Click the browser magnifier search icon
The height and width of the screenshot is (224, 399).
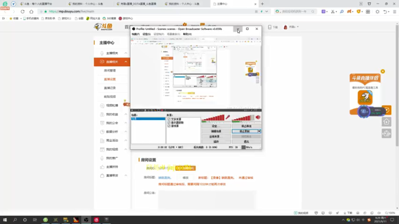pyautogui.click(x=342, y=11)
